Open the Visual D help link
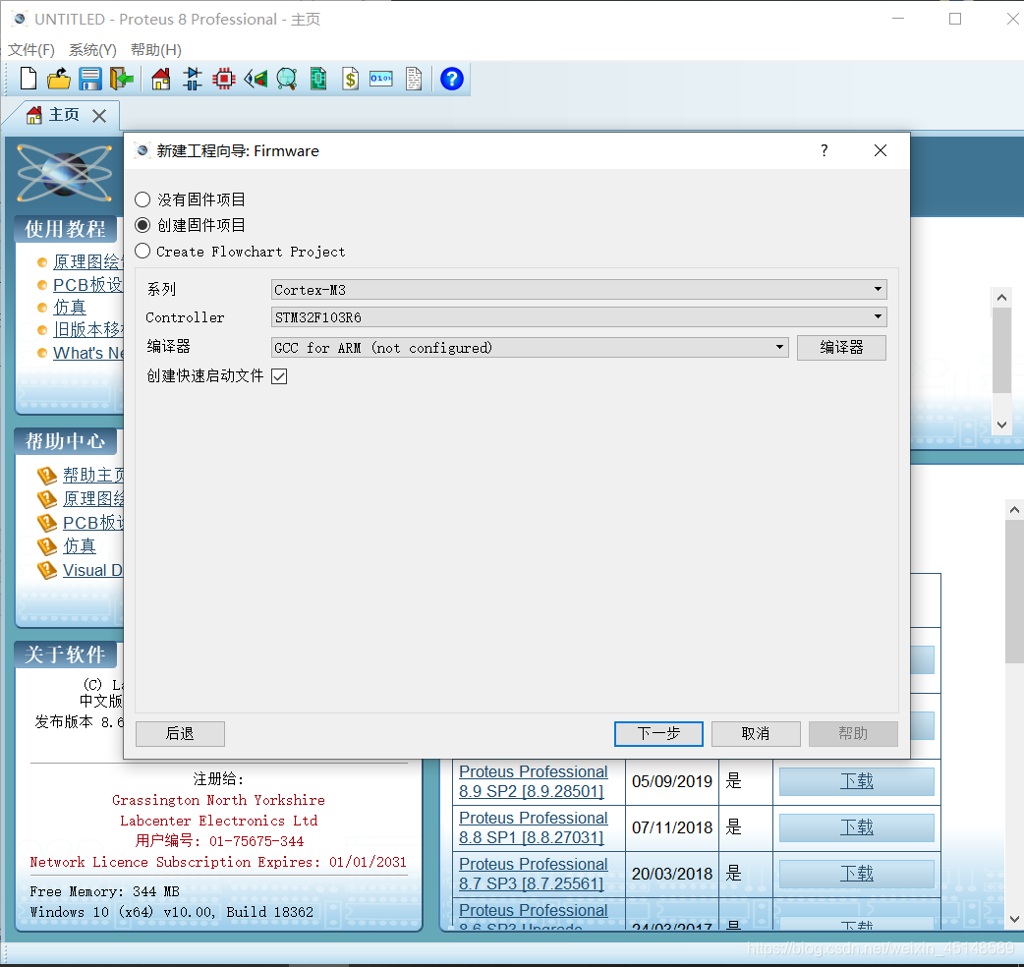The image size is (1024, 967). (x=92, y=570)
